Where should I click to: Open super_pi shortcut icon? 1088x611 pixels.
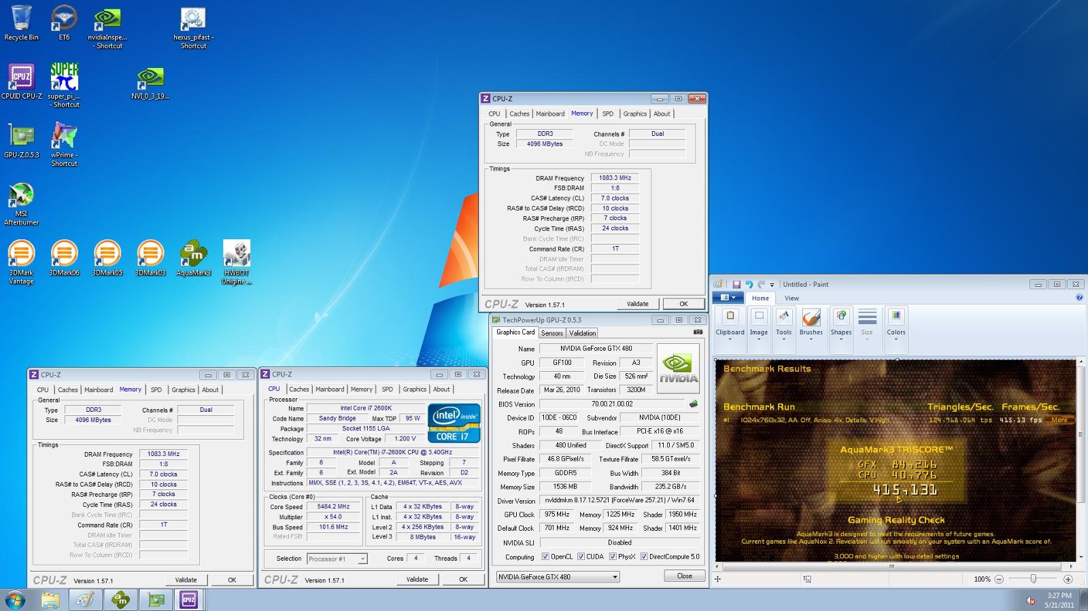click(65, 86)
